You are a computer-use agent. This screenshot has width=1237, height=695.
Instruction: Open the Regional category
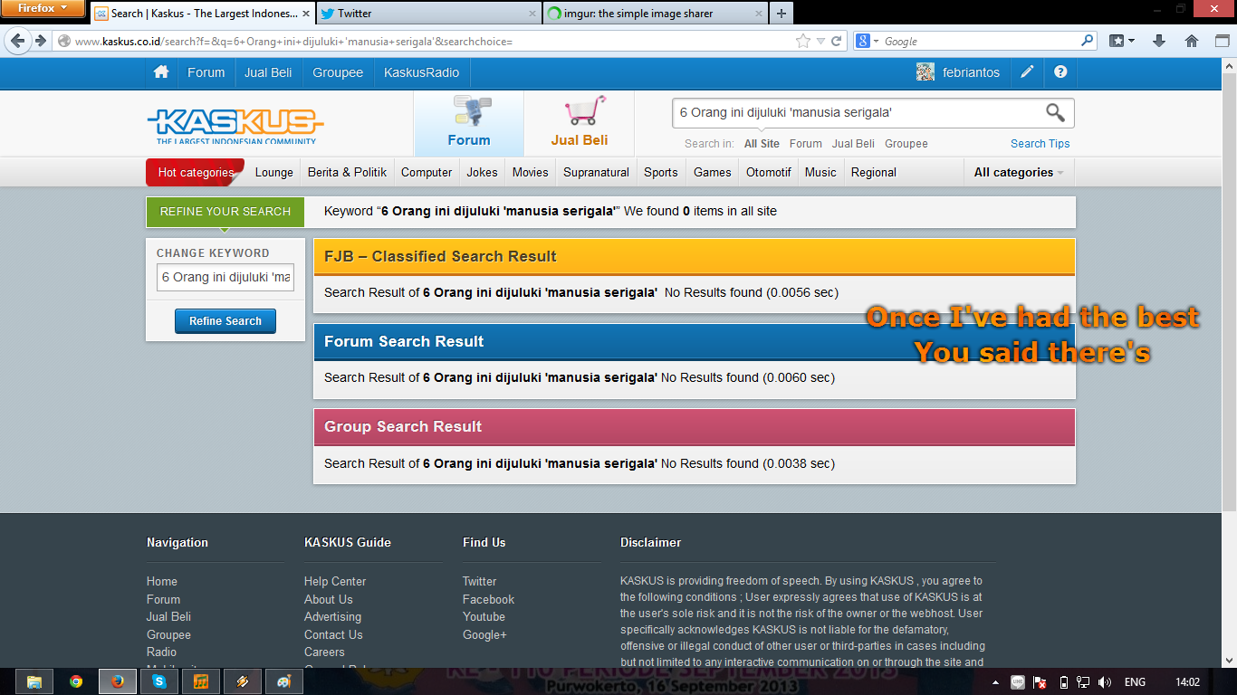click(874, 172)
